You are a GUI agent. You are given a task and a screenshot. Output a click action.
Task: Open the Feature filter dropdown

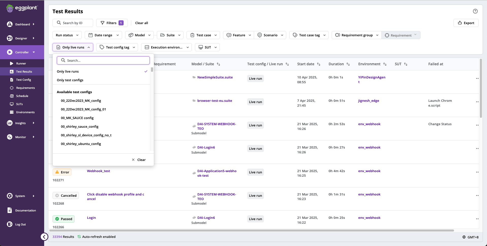pyautogui.click(x=239, y=35)
